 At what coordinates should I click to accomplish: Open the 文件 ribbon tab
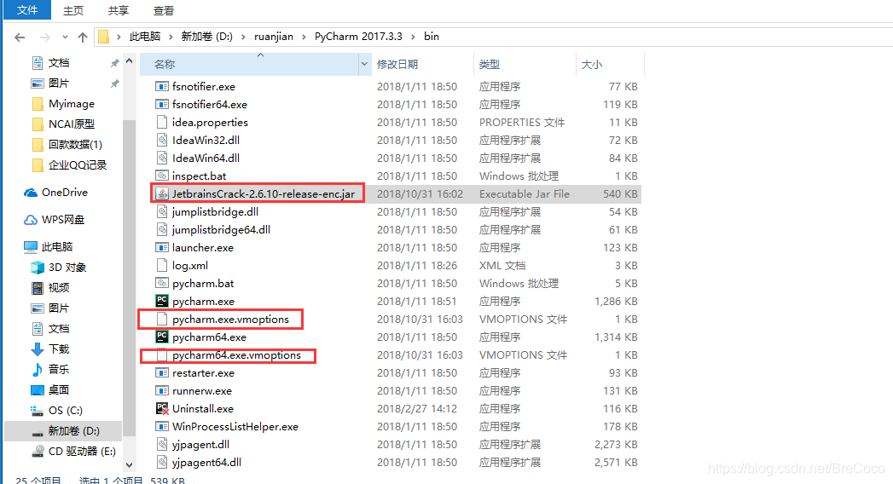click(26, 10)
